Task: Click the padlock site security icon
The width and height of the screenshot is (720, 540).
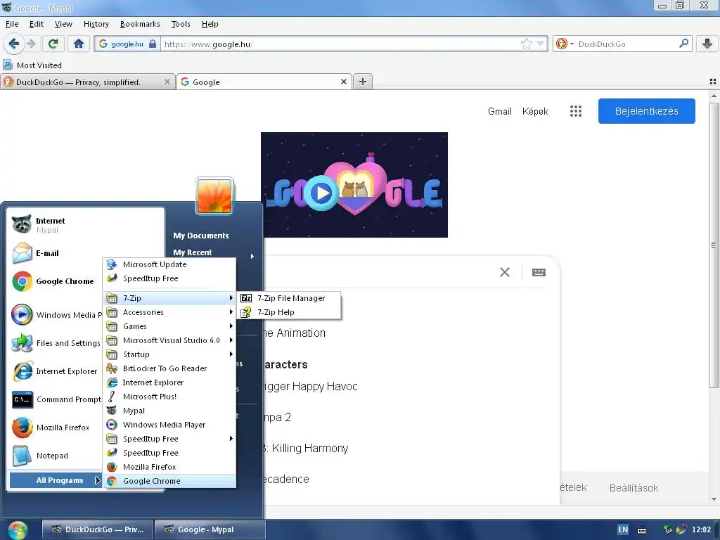Action: click(153, 44)
